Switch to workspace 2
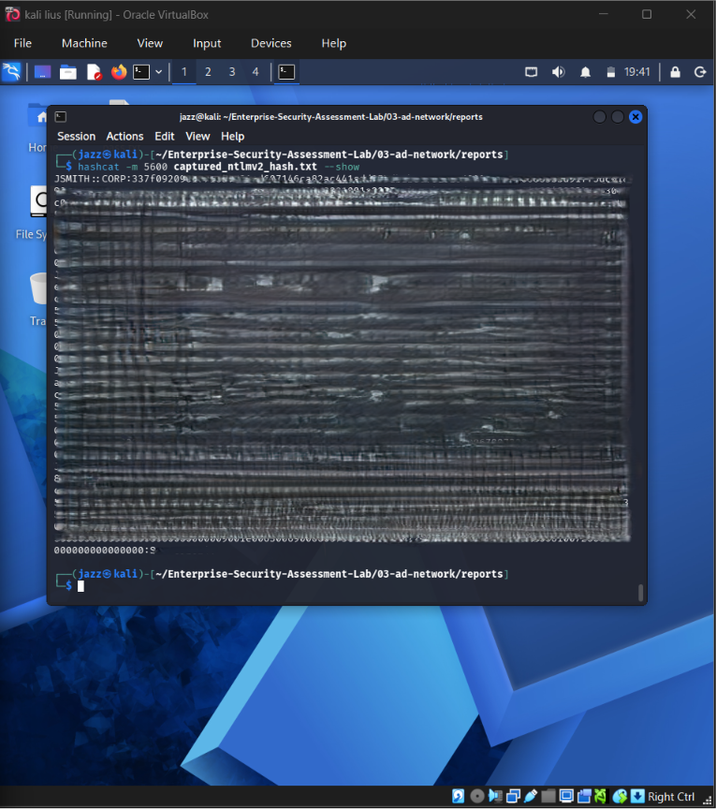Screen dimensions: 716x809 coord(208,72)
